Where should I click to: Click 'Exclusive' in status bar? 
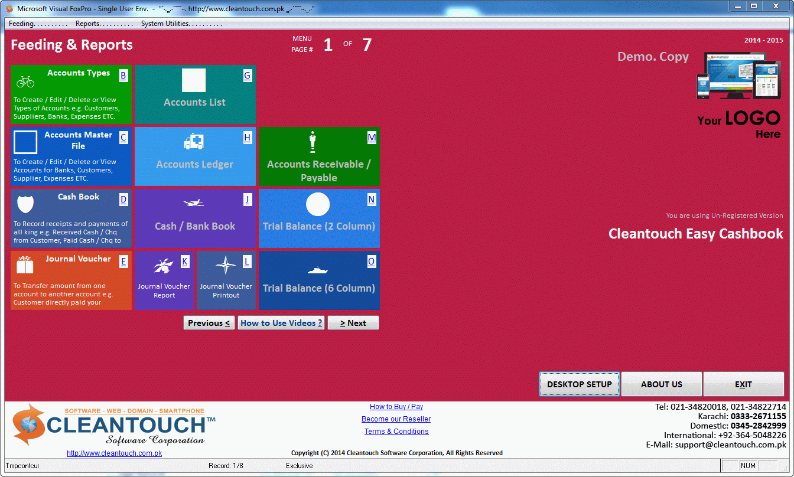click(x=300, y=466)
